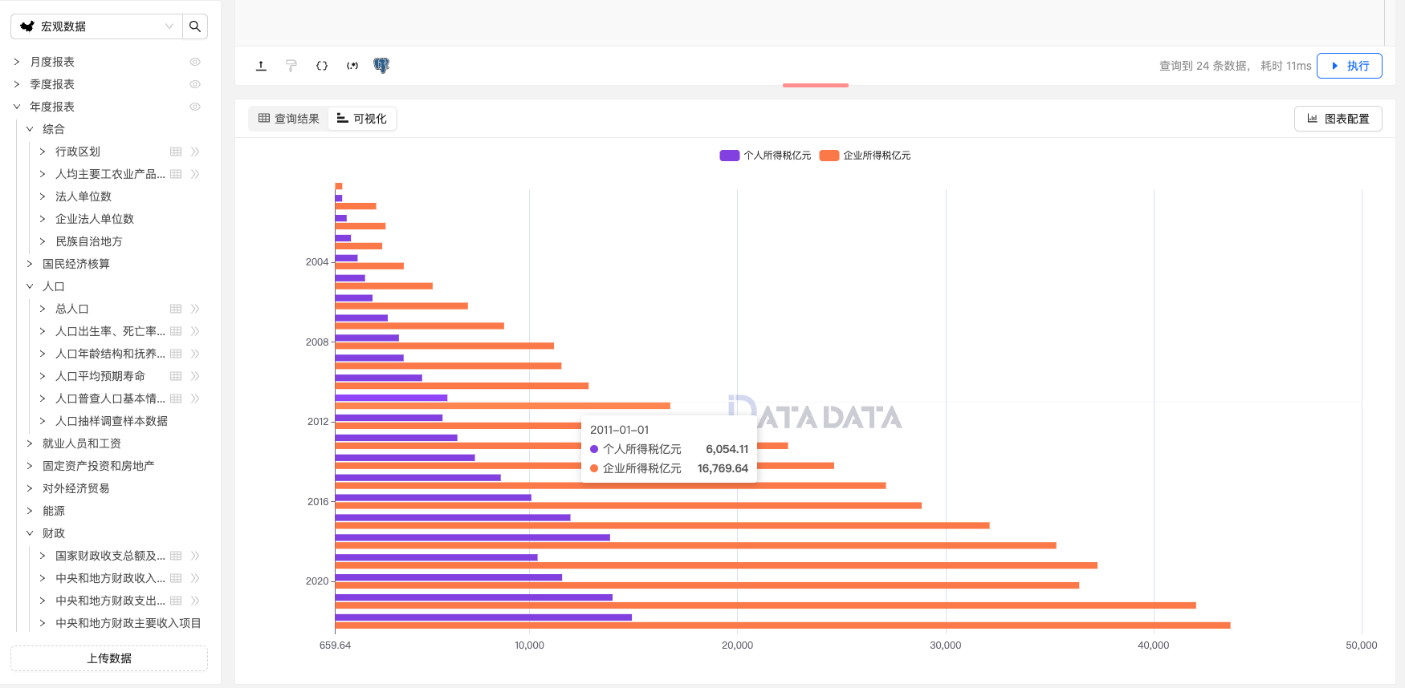Toggle eye visibility for 月度报表
This screenshot has height=688, width=1405.
point(195,62)
